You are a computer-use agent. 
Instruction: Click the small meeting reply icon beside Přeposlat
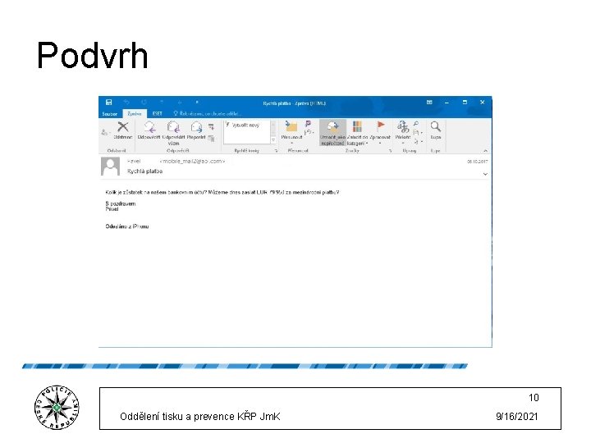(211, 126)
